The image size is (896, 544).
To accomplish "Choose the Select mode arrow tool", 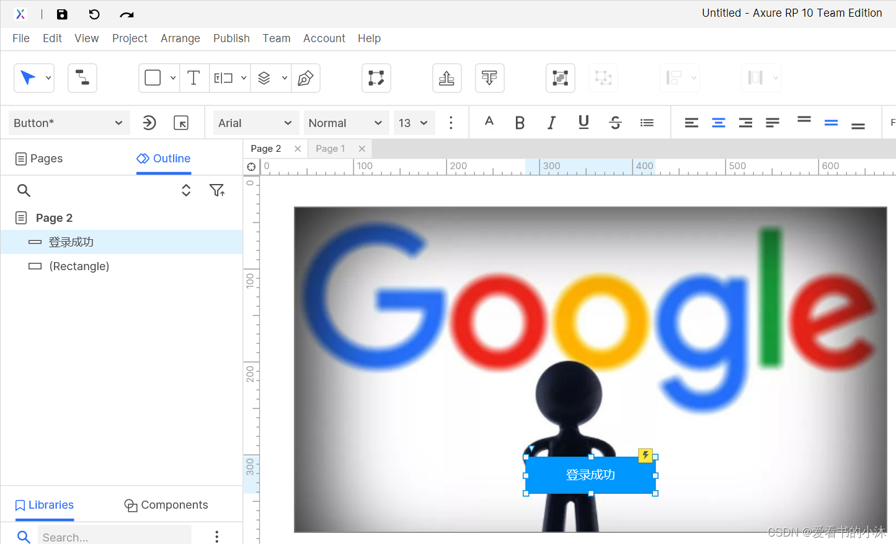I will 28,78.
